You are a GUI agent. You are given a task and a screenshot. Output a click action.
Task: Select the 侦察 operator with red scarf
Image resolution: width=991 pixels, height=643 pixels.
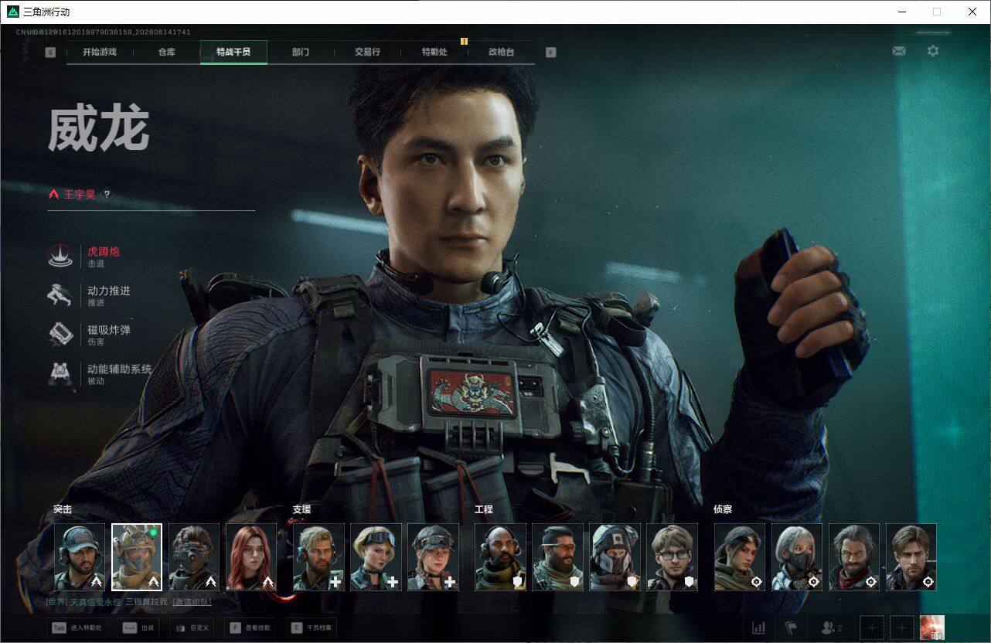click(x=854, y=557)
